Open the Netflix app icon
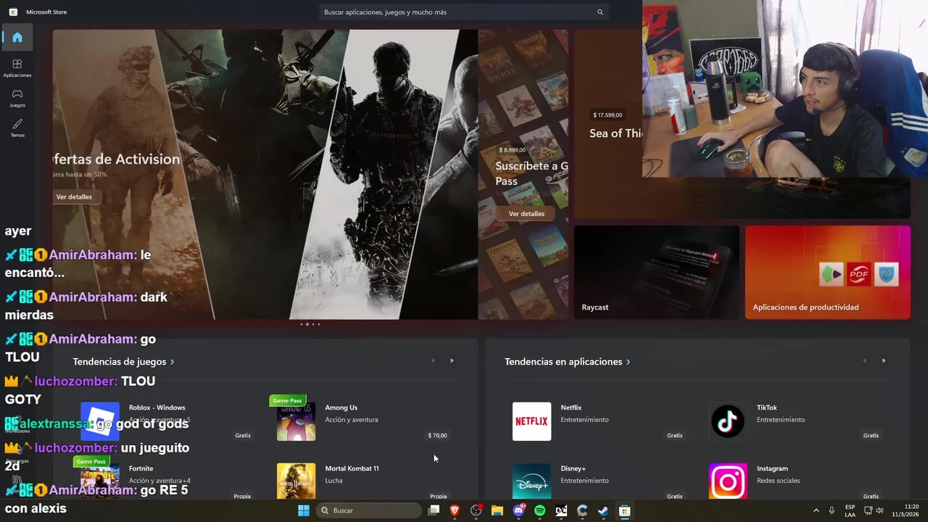The image size is (928, 522). [x=531, y=421]
